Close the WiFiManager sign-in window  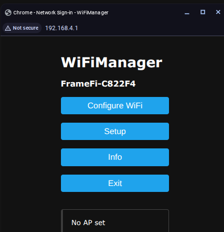(x=218, y=12)
